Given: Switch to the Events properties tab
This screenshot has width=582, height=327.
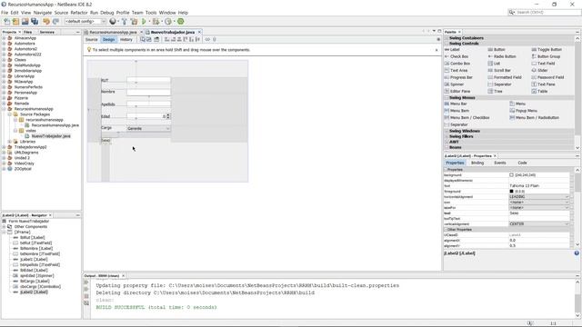Looking at the screenshot, I should pos(500,163).
